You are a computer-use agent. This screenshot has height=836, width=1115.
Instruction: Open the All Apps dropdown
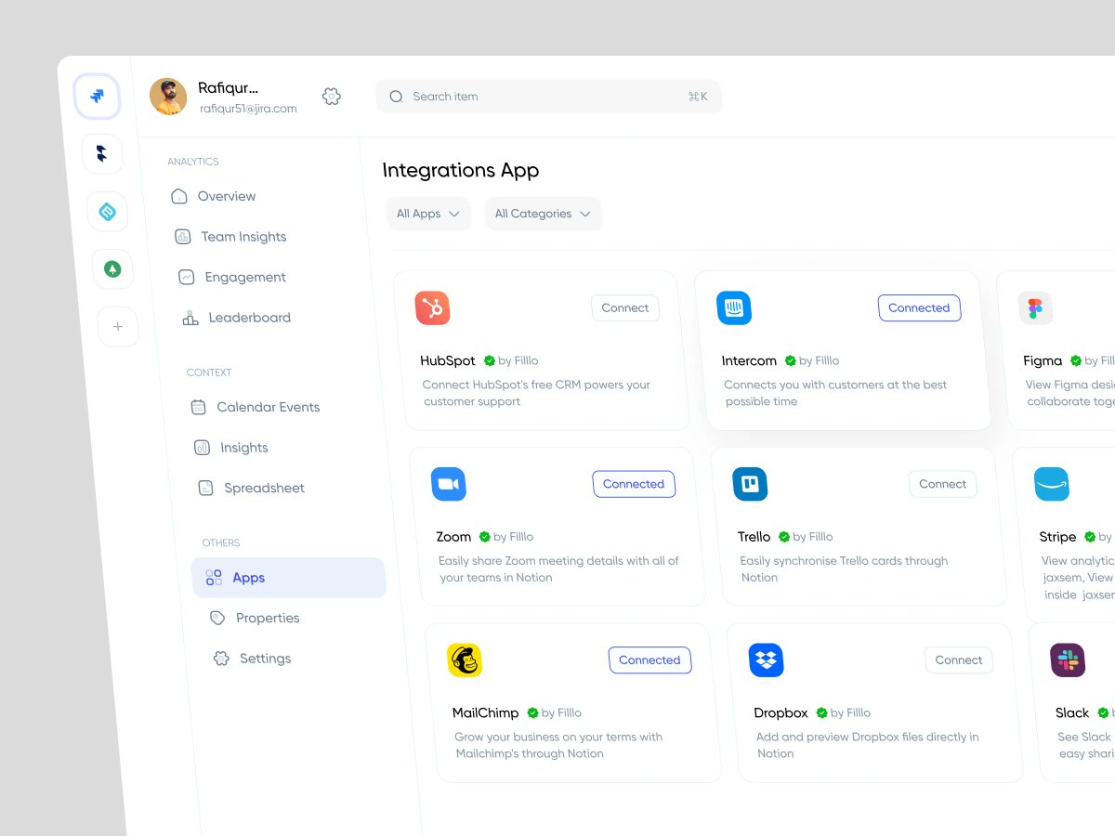point(428,214)
